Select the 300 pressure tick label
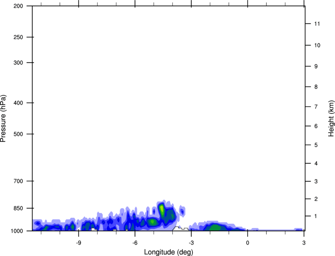 (x=18, y=63)
